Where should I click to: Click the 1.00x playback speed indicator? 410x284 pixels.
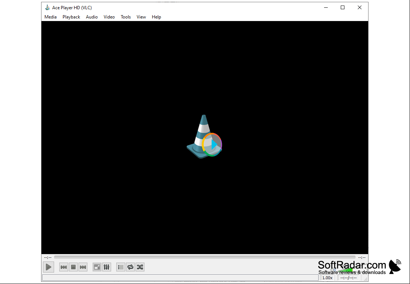[x=327, y=278]
